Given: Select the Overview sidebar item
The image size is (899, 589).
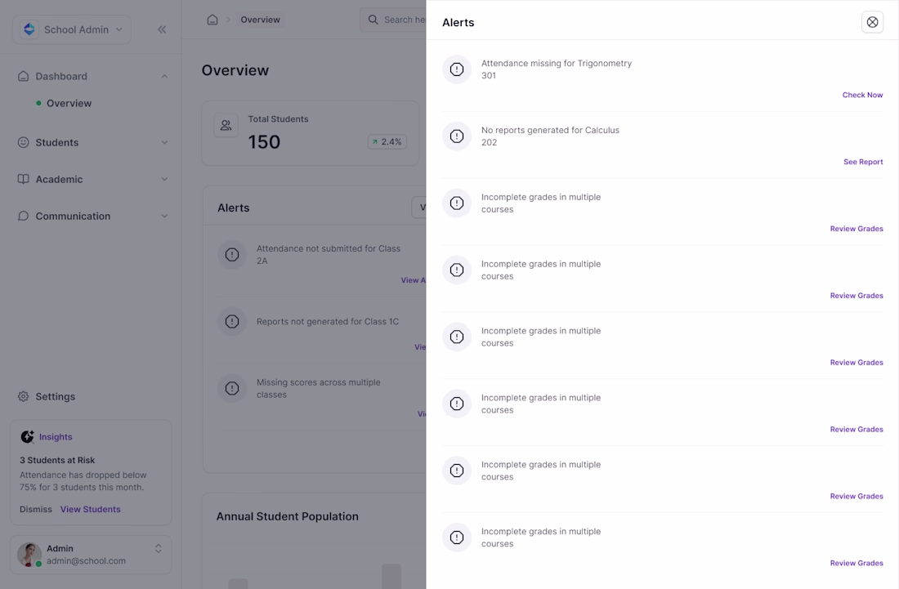Looking at the screenshot, I should [x=69, y=103].
